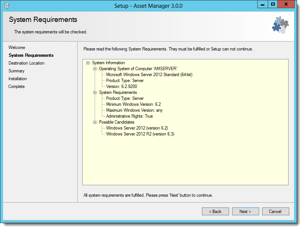This screenshot has width=303, height=229.
Task: Click the setup icon in the title bar
Action: click(7, 6)
